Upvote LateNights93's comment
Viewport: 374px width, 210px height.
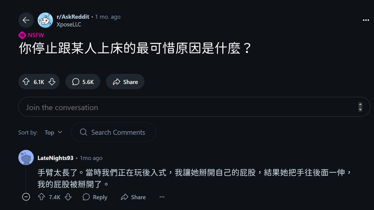[42, 197]
